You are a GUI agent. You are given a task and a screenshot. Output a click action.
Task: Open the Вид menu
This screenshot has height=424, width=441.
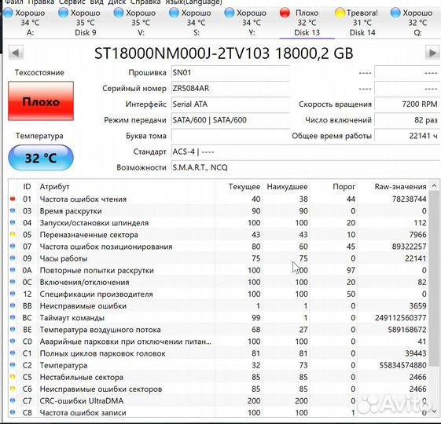(97, 2)
